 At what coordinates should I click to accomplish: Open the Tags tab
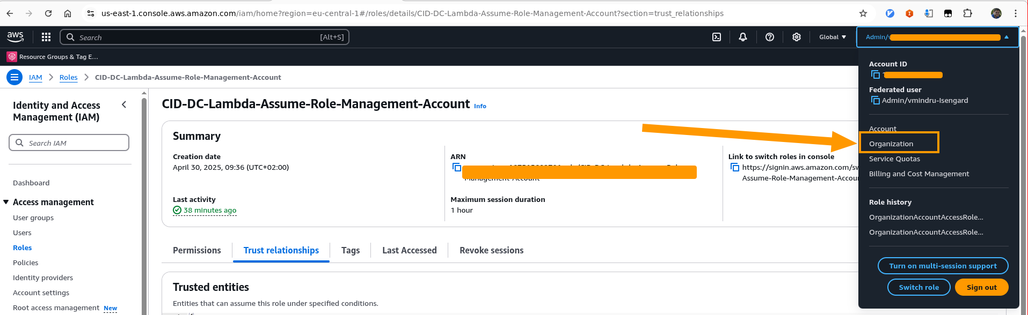[351, 250]
